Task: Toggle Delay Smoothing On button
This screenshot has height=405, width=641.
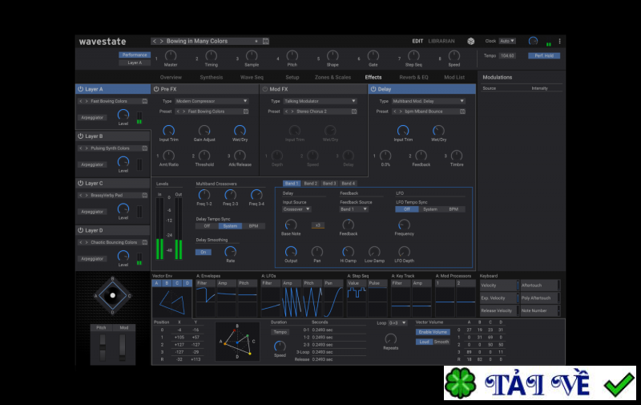Action: 204,252
